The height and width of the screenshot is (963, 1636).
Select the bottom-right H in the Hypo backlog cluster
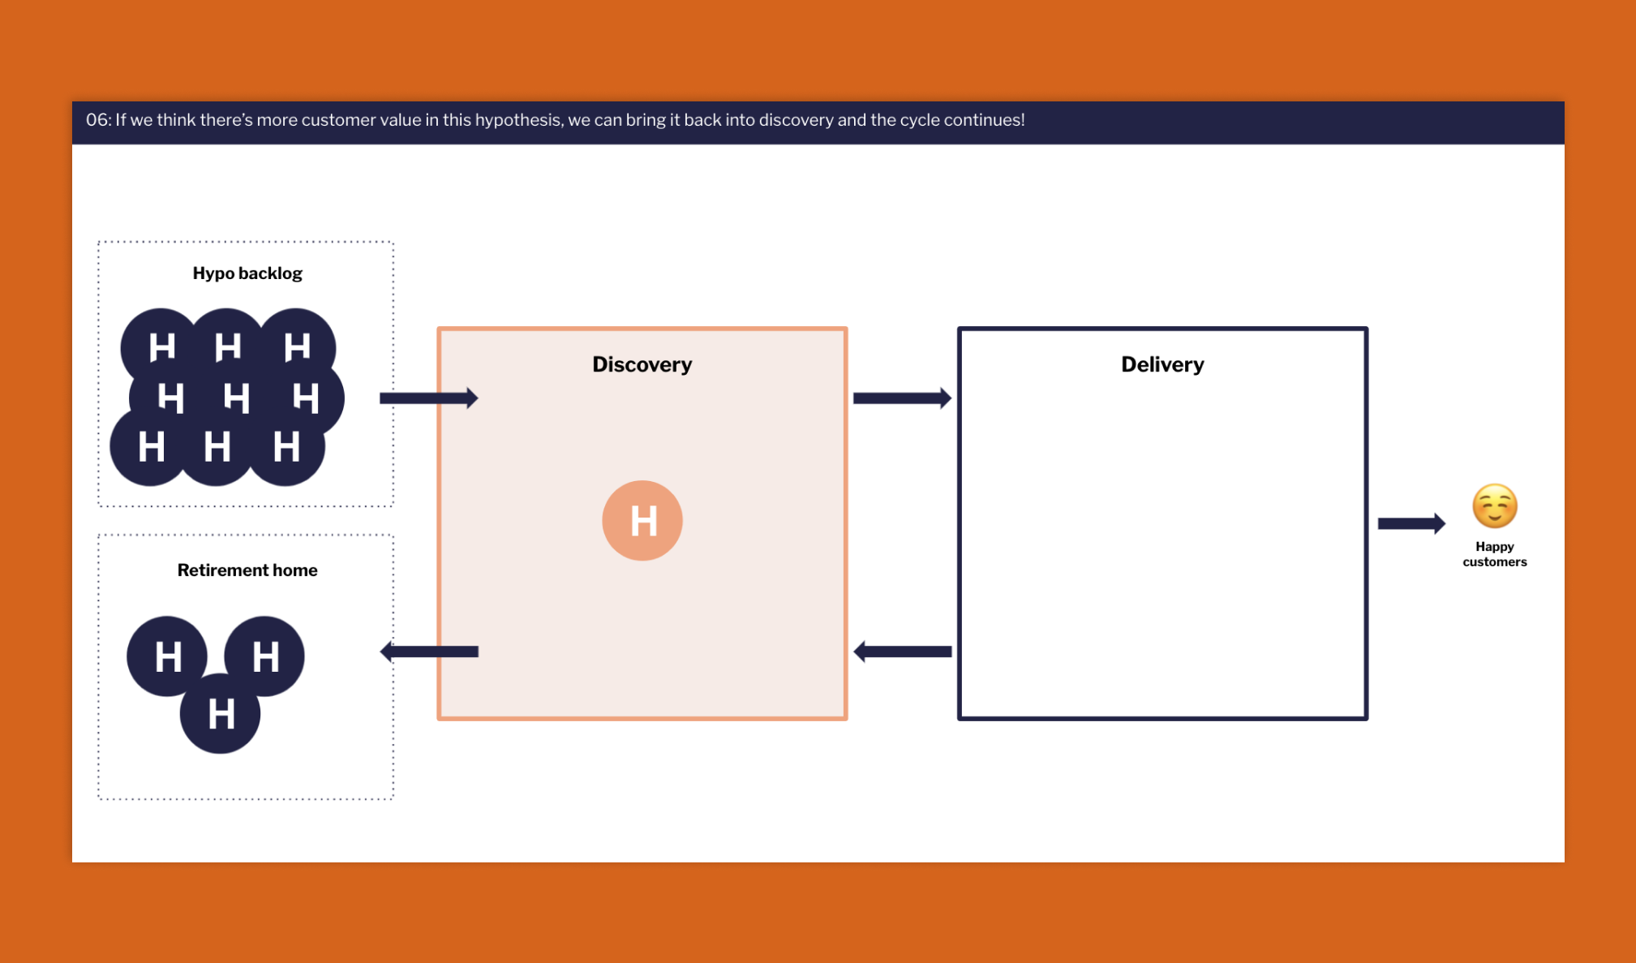click(286, 447)
